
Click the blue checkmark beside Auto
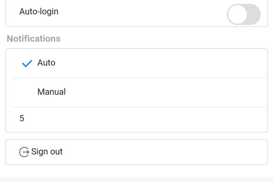(27, 63)
